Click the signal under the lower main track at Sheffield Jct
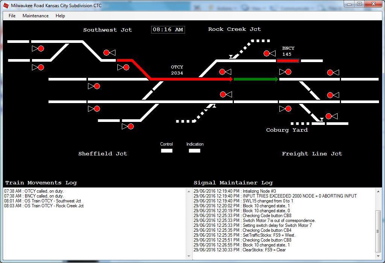385x263 pixels. [94, 109]
